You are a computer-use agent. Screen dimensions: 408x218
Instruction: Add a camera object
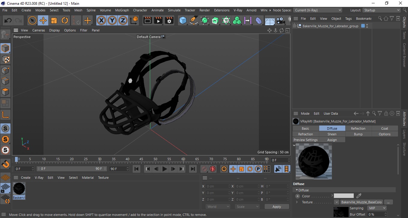click(x=280, y=21)
